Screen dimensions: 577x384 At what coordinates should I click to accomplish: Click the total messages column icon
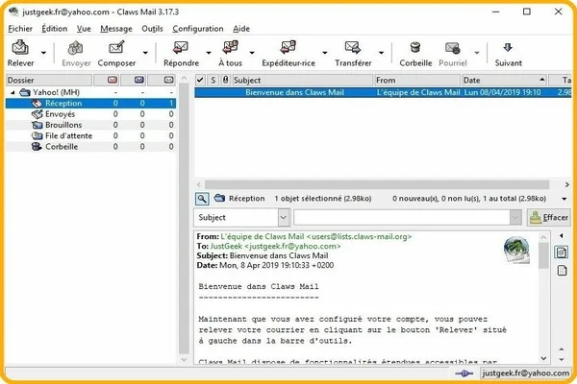168,80
